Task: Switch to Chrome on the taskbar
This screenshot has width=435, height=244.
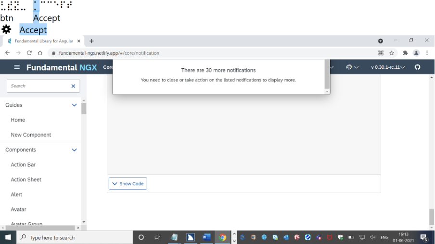Action: pyautogui.click(x=222, y=237)
